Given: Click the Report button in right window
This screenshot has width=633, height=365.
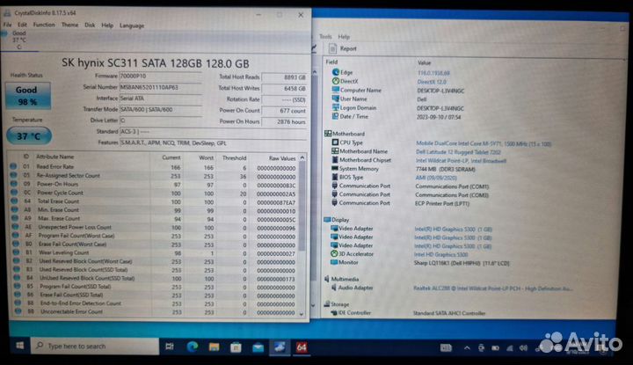Looking at the screenshot, I should [x=343, y=48].
